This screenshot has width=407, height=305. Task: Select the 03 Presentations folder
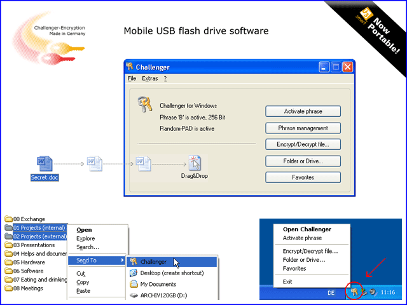point(30,245)
